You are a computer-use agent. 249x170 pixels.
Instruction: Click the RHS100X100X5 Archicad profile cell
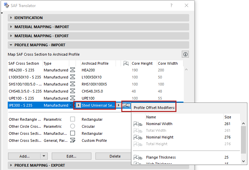pos(94,84)
